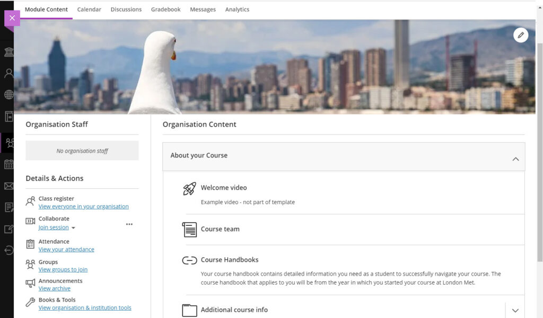Click the institution page building icon in sidebar

pos(9,52)
